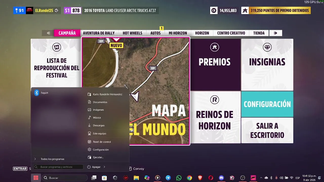Switch to the Horizon tab
The height and width of the screenshot is (182, 324).
(x=202, y=33)
